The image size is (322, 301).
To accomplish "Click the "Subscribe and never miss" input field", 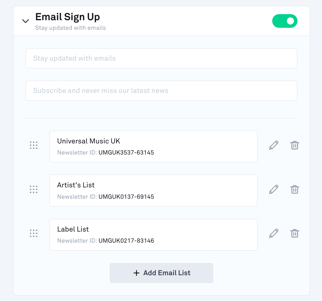I will pos(162,91).
